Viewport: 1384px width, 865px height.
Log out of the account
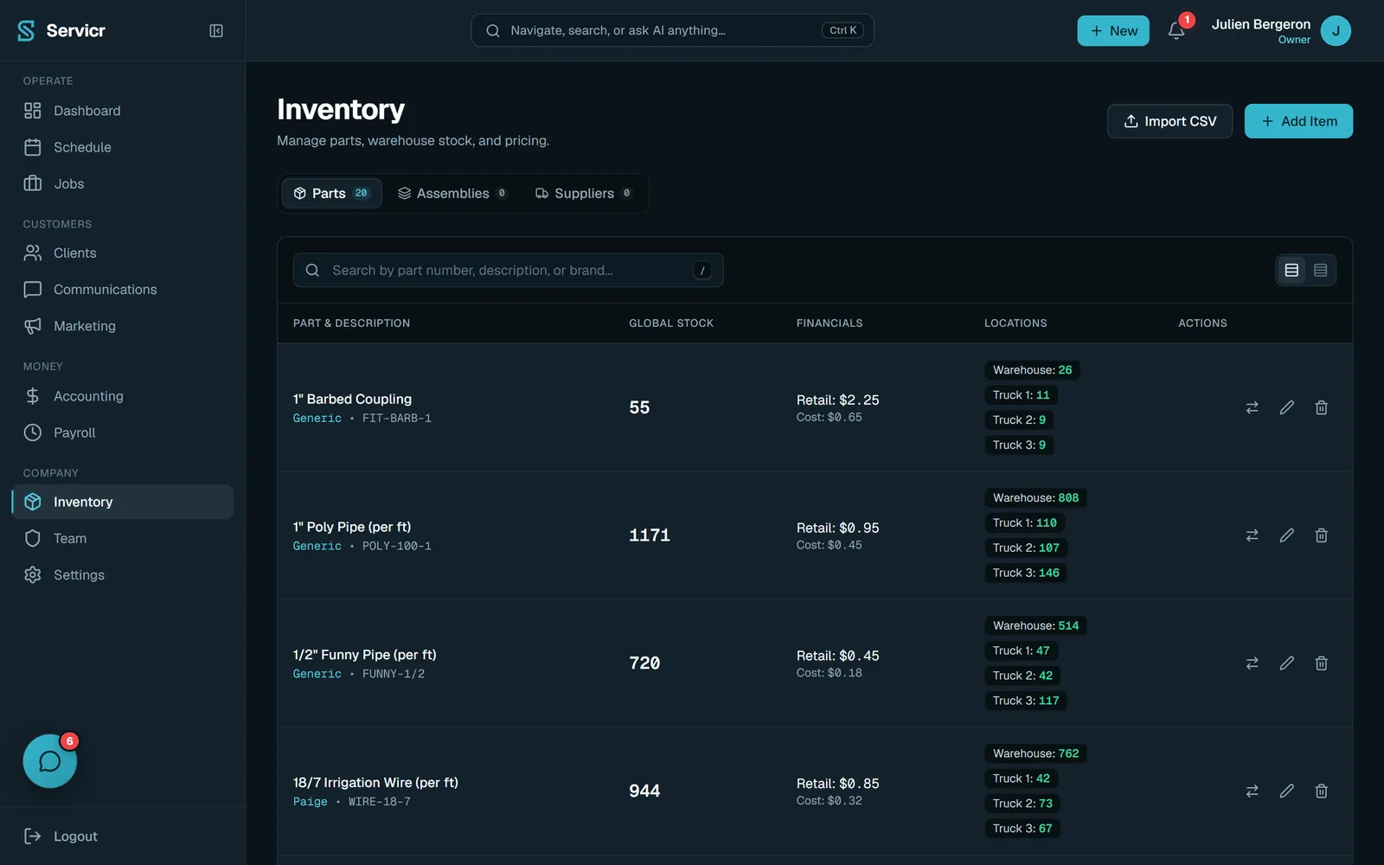(122, 836)
